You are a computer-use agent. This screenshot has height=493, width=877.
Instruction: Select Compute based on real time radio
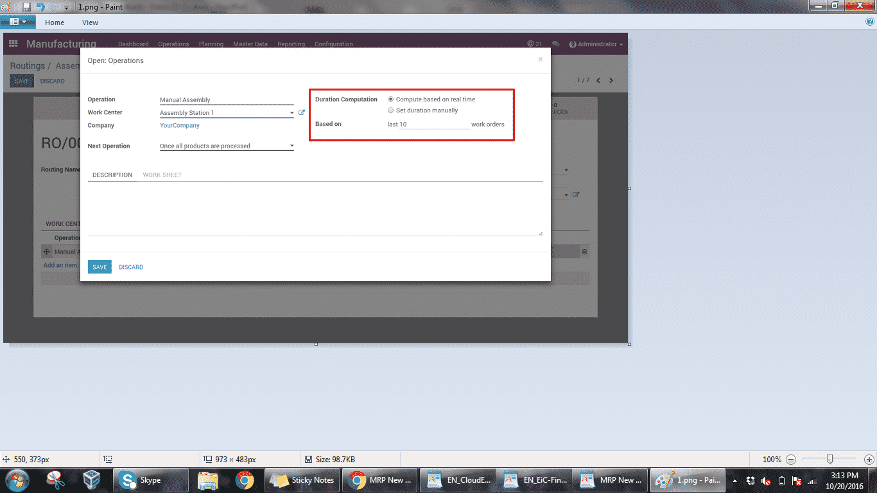[391, 99]
